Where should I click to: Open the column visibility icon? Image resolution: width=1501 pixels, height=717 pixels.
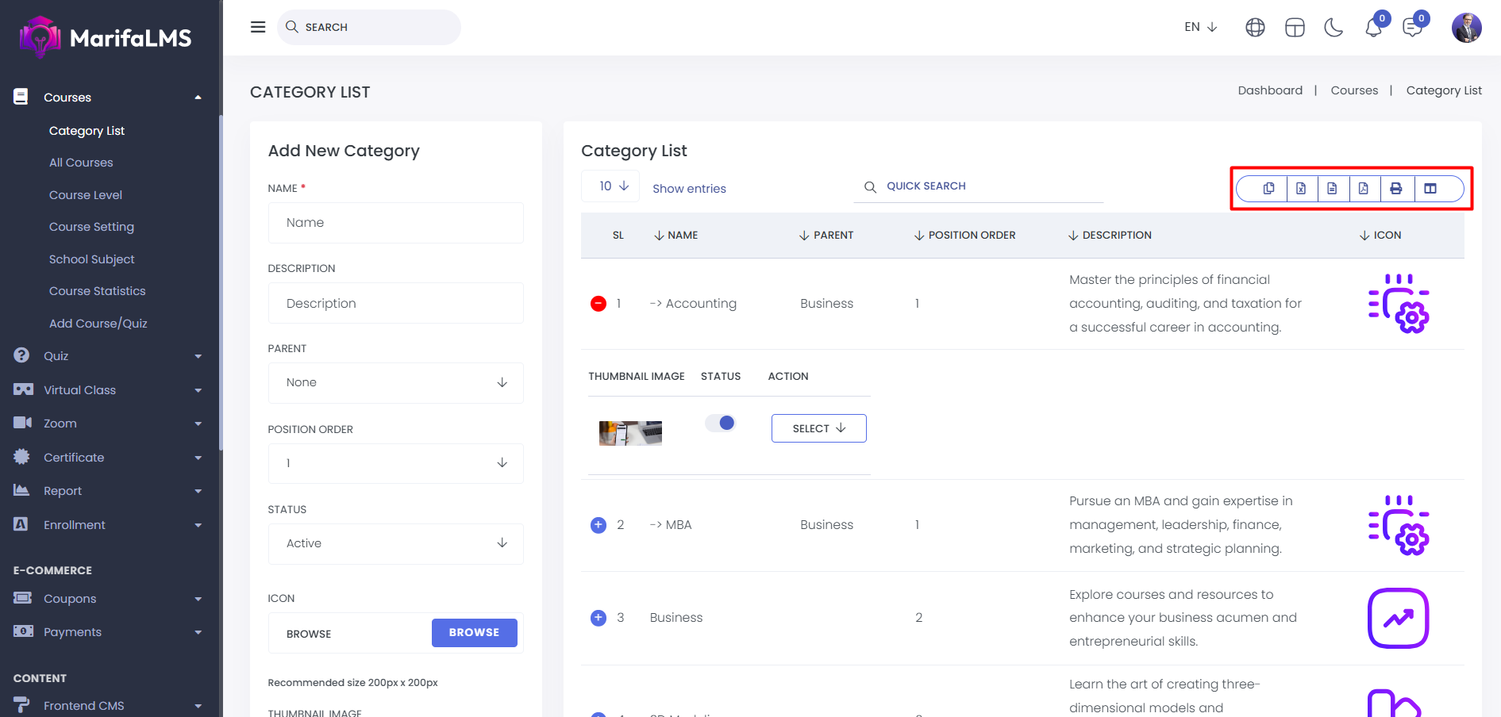click(x=1430, y=189)
